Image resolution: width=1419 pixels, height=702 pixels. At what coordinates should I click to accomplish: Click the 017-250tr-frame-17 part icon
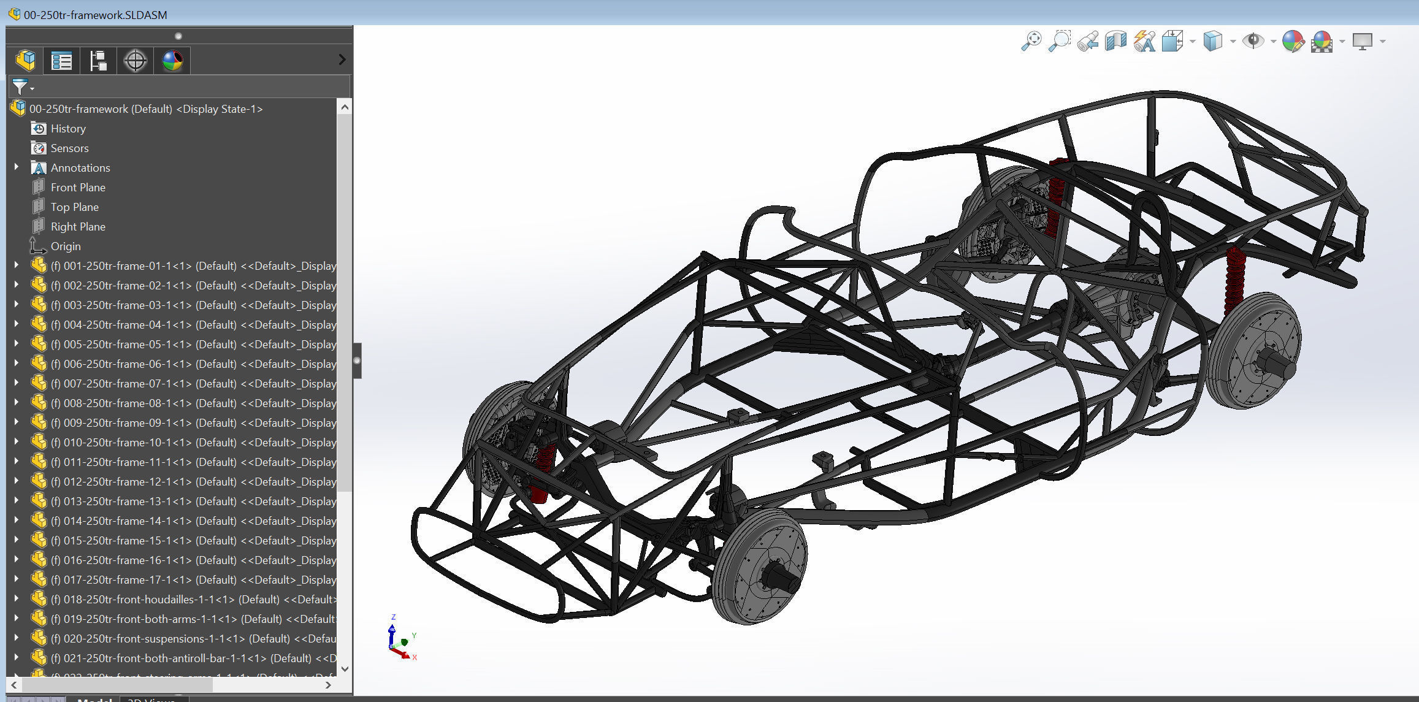[39, 579]
